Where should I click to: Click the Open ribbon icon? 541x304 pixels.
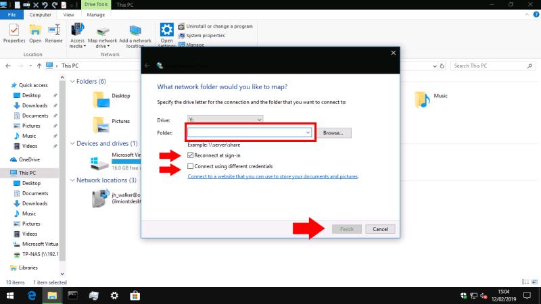tap(35, 33)
